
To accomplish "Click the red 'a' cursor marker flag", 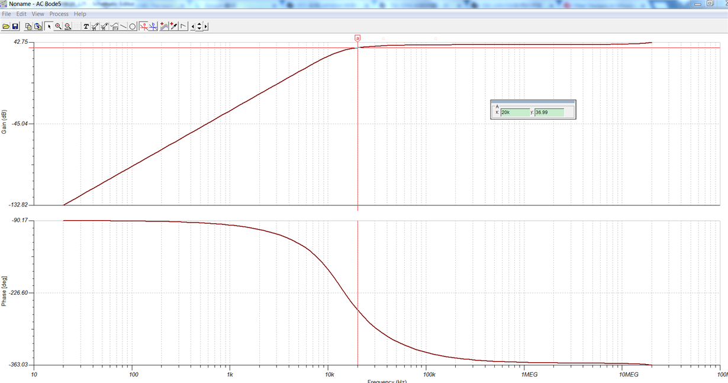I will click(357, 38).
